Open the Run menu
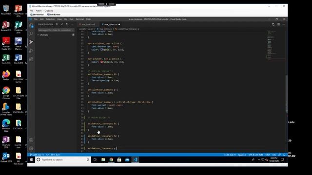312x175 pixels. tap(71, 19)
